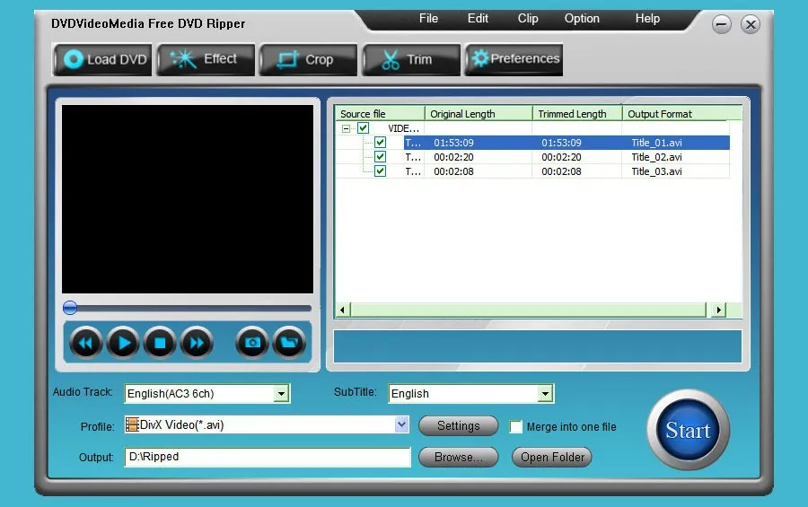This screenshot has height=507, width=808.
Task: Click the Browse... button
Action: (458, 457)
